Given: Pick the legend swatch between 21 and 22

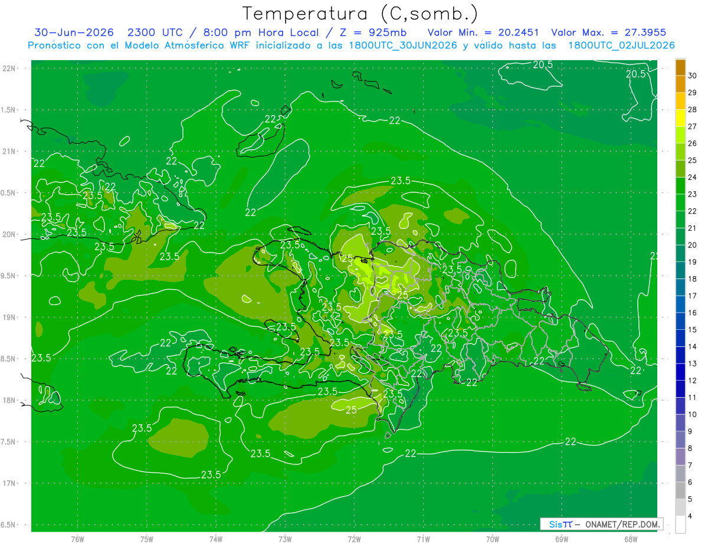Looking at the screenshot, I should [680, 220].
